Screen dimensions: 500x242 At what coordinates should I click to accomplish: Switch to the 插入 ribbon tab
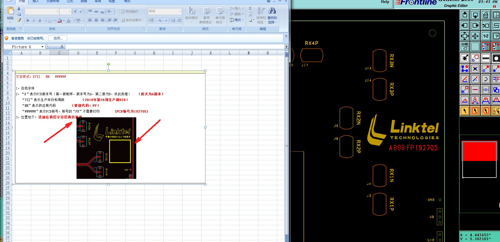(36, 1)
